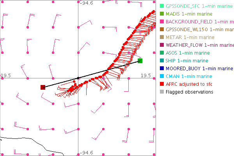Click the WEATHER_FLOW legend color swatch
This screenshot has height=156, width=234.
(162, 45)
